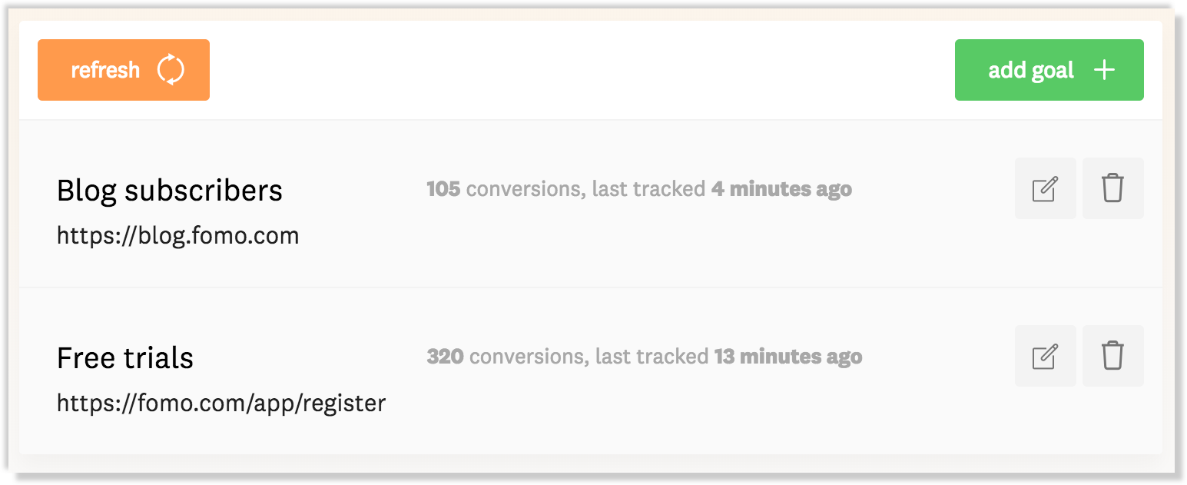
Task: Delete the Blog subscribers goal
Action: pos(1112,188)
